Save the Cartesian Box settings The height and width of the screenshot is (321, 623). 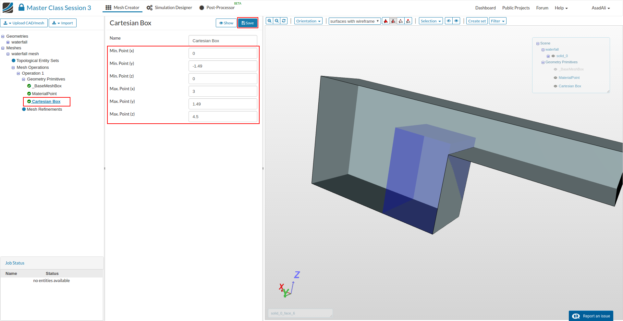point(248,23)
